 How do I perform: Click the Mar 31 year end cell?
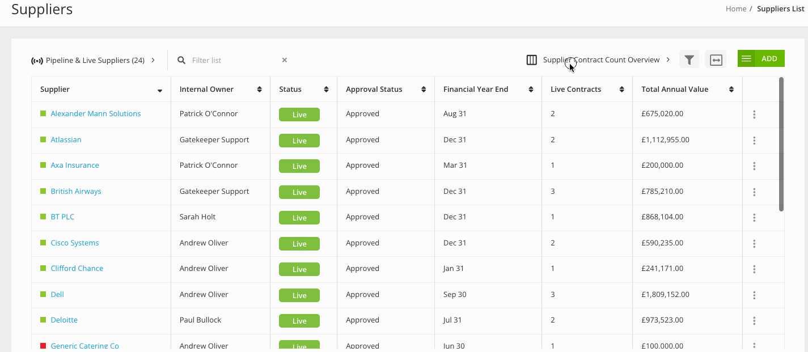pos(455,165)
